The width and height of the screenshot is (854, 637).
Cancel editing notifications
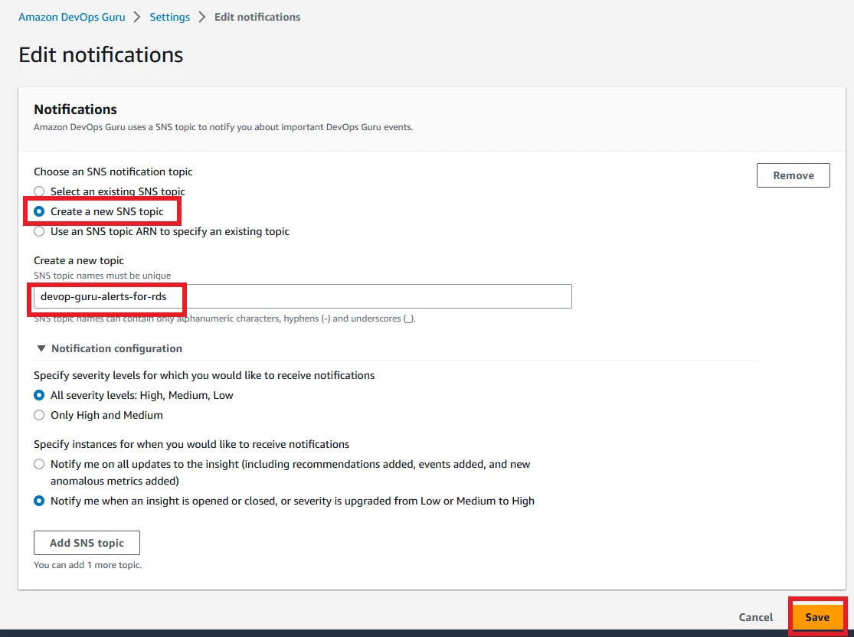tap(755, 617)
